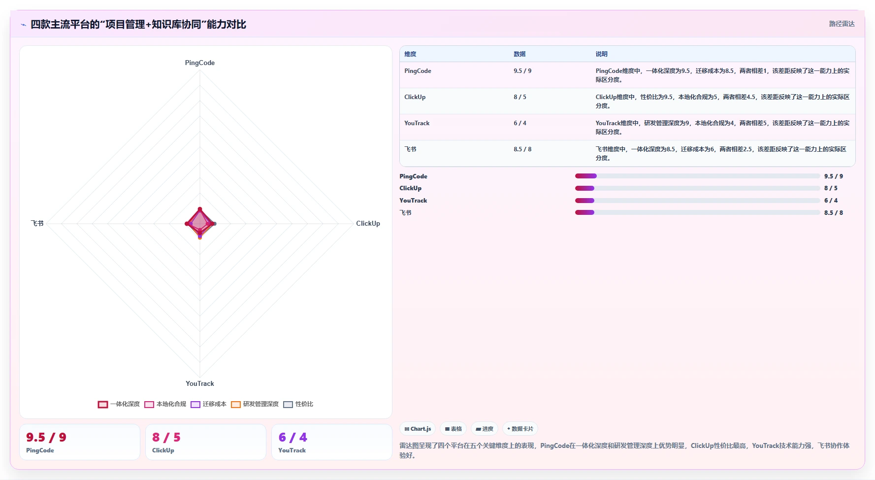
Task: Click the chart title 四款主流平台 heading
Action: click(138, 25)
